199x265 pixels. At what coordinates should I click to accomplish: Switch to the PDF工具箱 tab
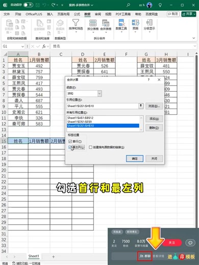click(x=123, y=14)
